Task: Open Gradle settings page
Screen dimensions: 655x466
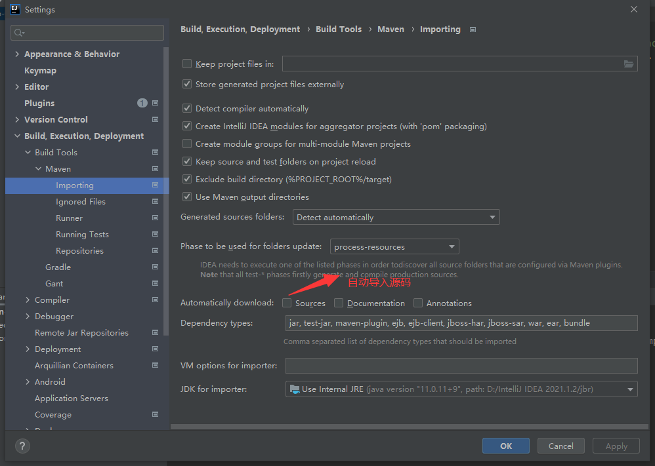Action: coord(58,267)
